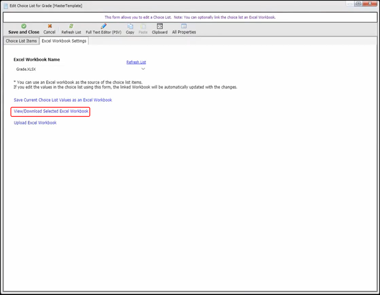Viewport: 380px width, 295px height.
Task: Maximize the Edit Choice List window
Action: click(x=359, y=4)
